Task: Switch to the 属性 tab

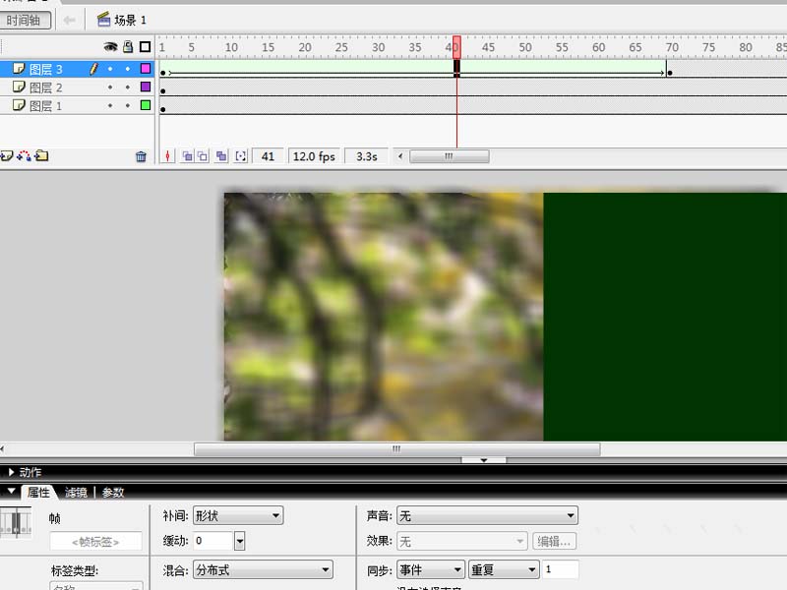Action: click(x=38, y=493)
